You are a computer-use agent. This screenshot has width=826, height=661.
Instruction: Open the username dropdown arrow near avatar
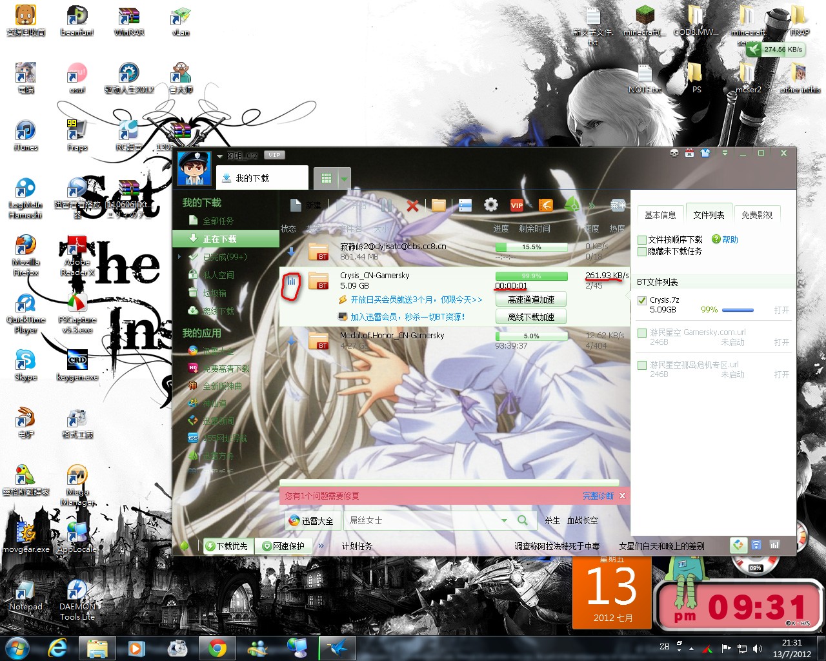click(219, 156)
